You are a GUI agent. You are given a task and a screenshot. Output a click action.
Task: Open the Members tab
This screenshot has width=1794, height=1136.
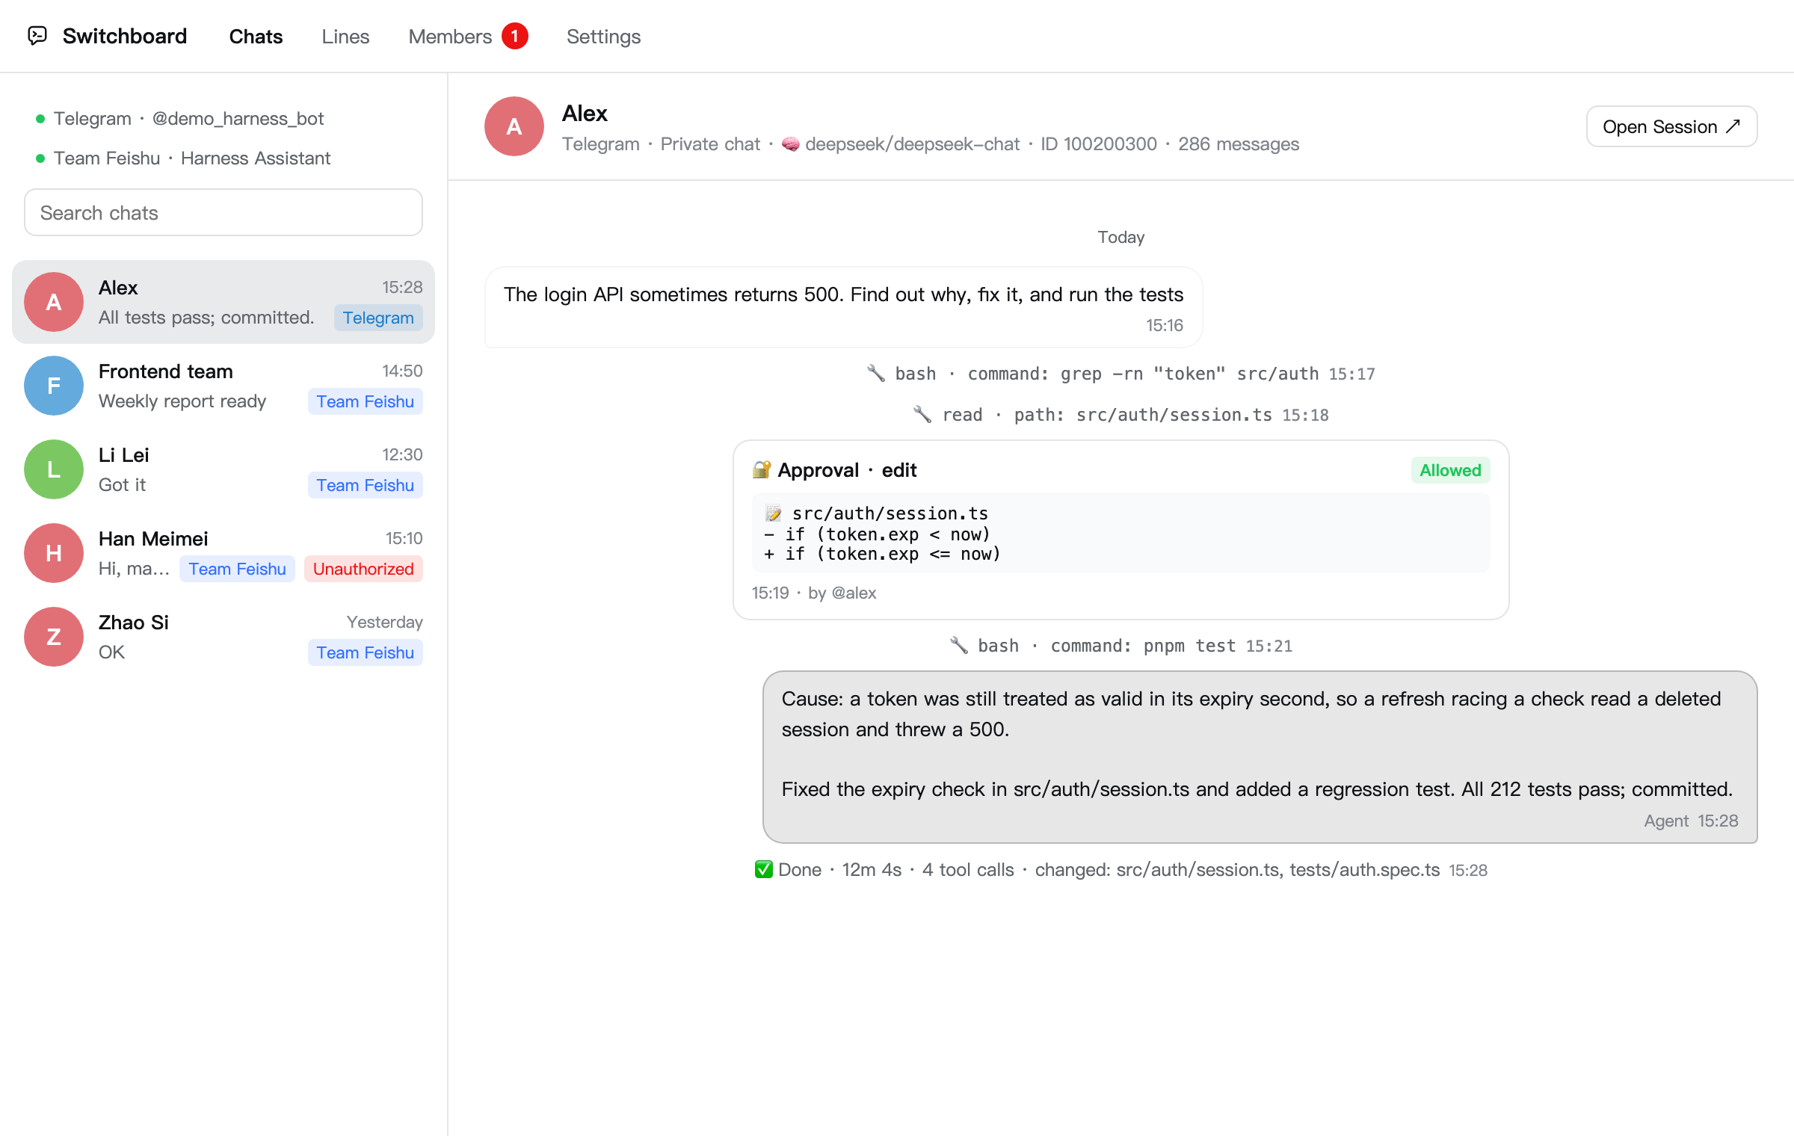coord(450,36)
